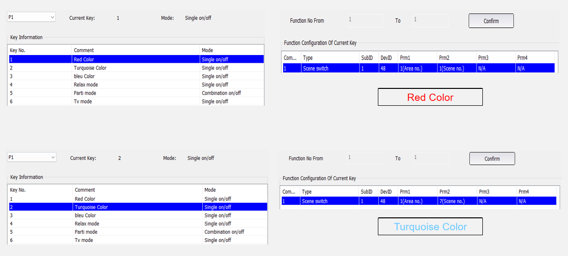The height and width of the screenshot is (256, 568).
Task: Click the Turquoise Color label box
Action: pyautogui.click(x=430, y=227)
